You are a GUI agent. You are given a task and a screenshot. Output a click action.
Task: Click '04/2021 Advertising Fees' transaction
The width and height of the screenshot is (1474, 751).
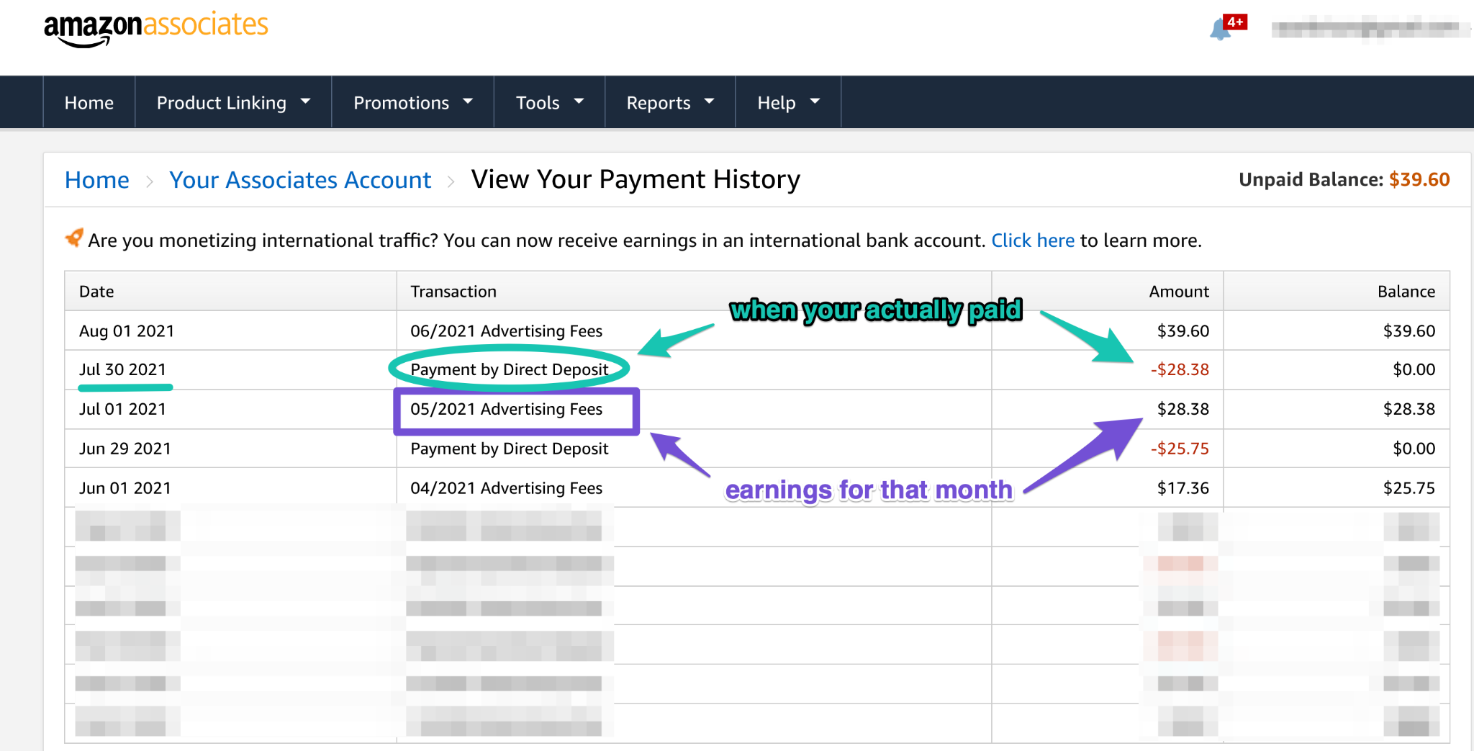(x=506, y=488)
